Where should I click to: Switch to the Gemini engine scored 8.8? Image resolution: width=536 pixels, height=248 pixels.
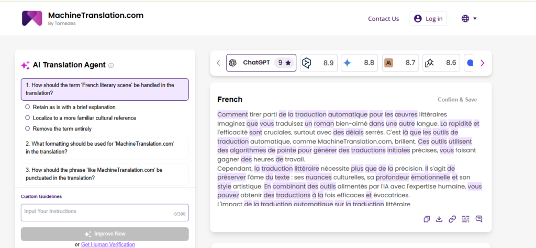[359, 63]
